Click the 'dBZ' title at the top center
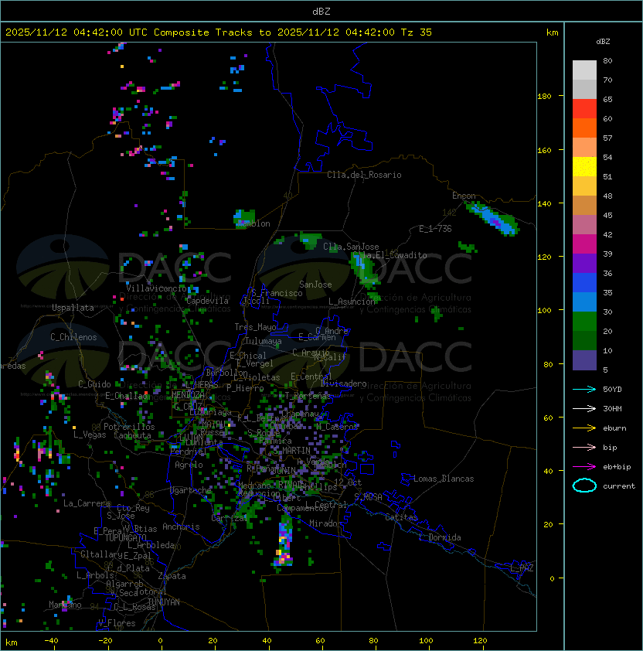The height and width of the screenshot is (651, 643). pos(321,12)
